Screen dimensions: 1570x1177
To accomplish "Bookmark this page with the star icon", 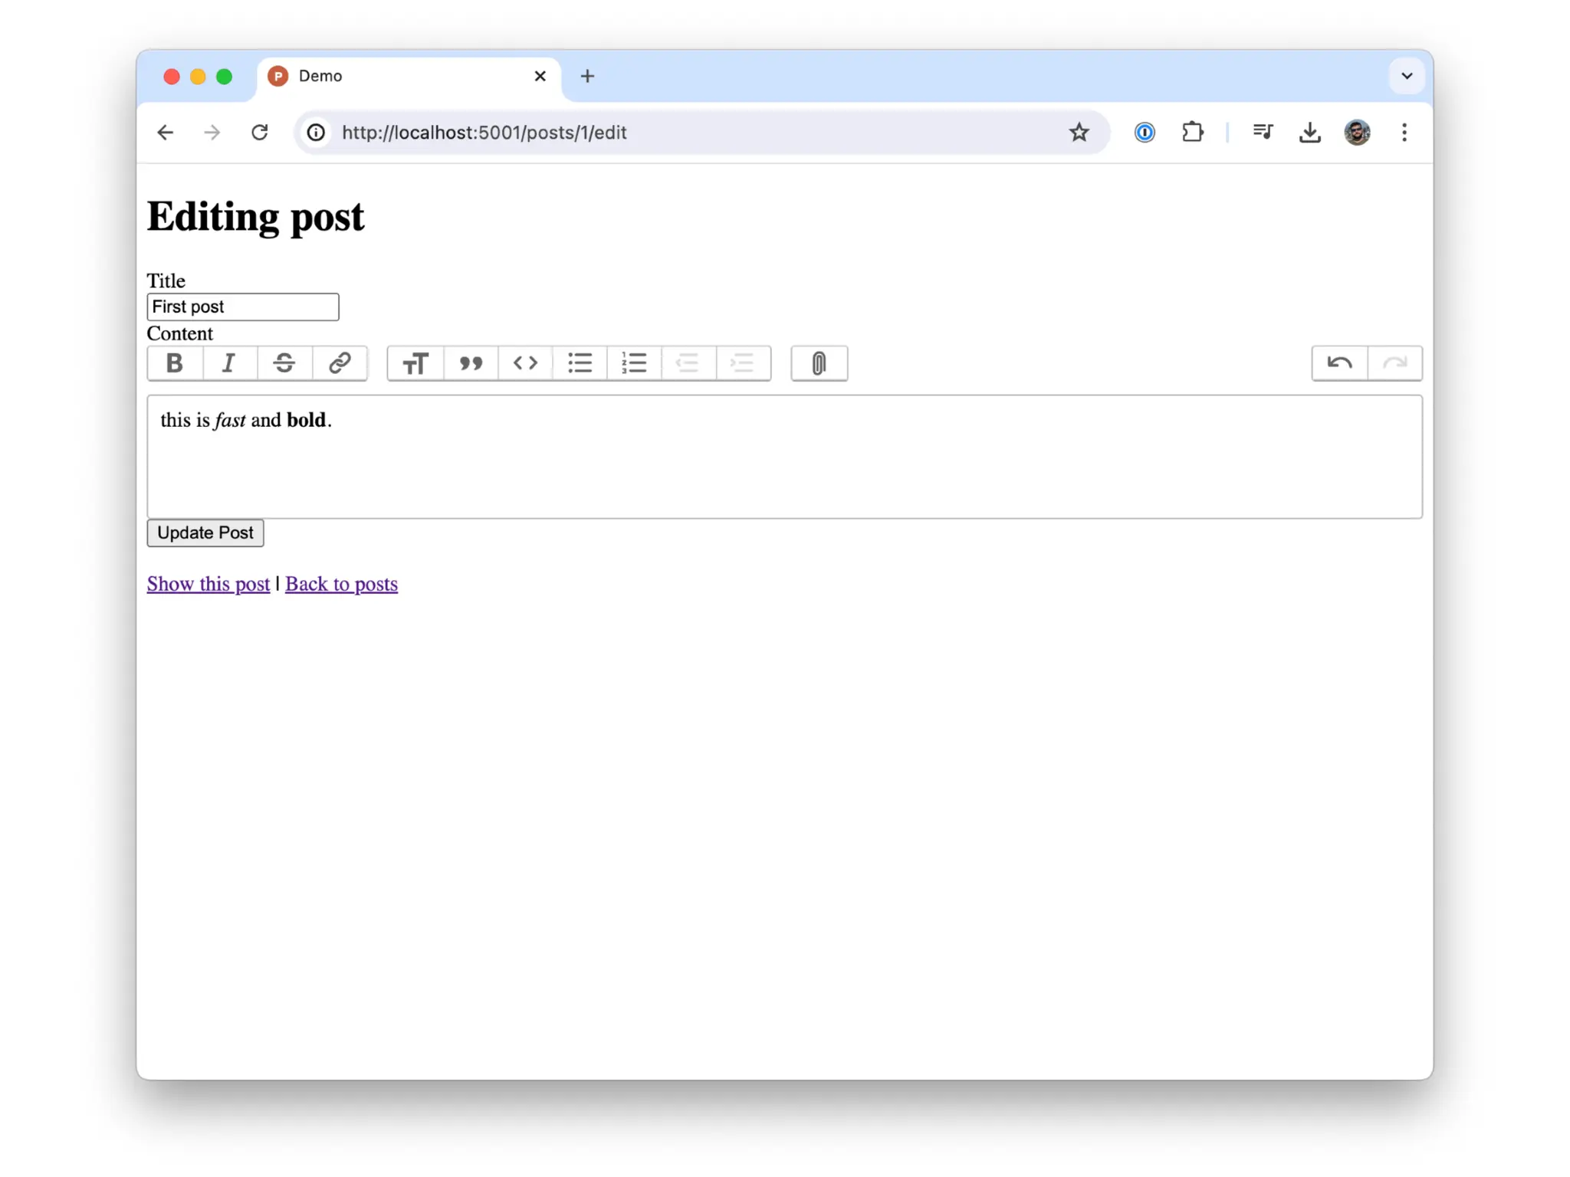I will (1079, 133).
